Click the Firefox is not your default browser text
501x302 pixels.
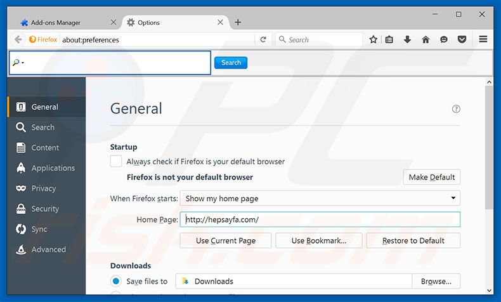(x=190, y=177)
